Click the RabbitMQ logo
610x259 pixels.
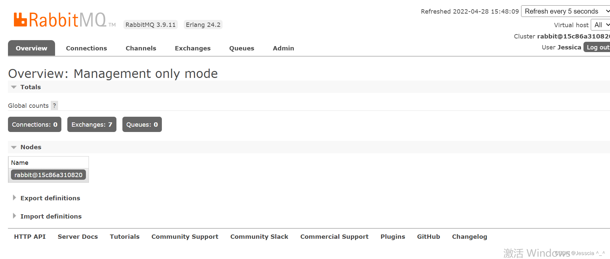(x=64, y=20)
